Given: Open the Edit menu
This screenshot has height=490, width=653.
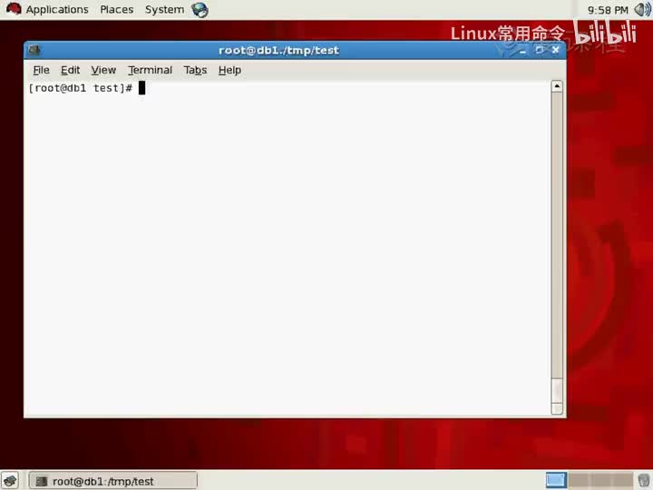Looking at the screenshot, I should point(70,70).
